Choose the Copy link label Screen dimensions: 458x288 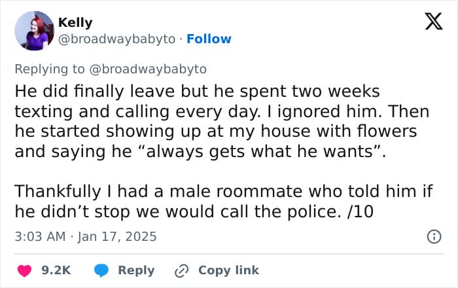click(229, 270)
